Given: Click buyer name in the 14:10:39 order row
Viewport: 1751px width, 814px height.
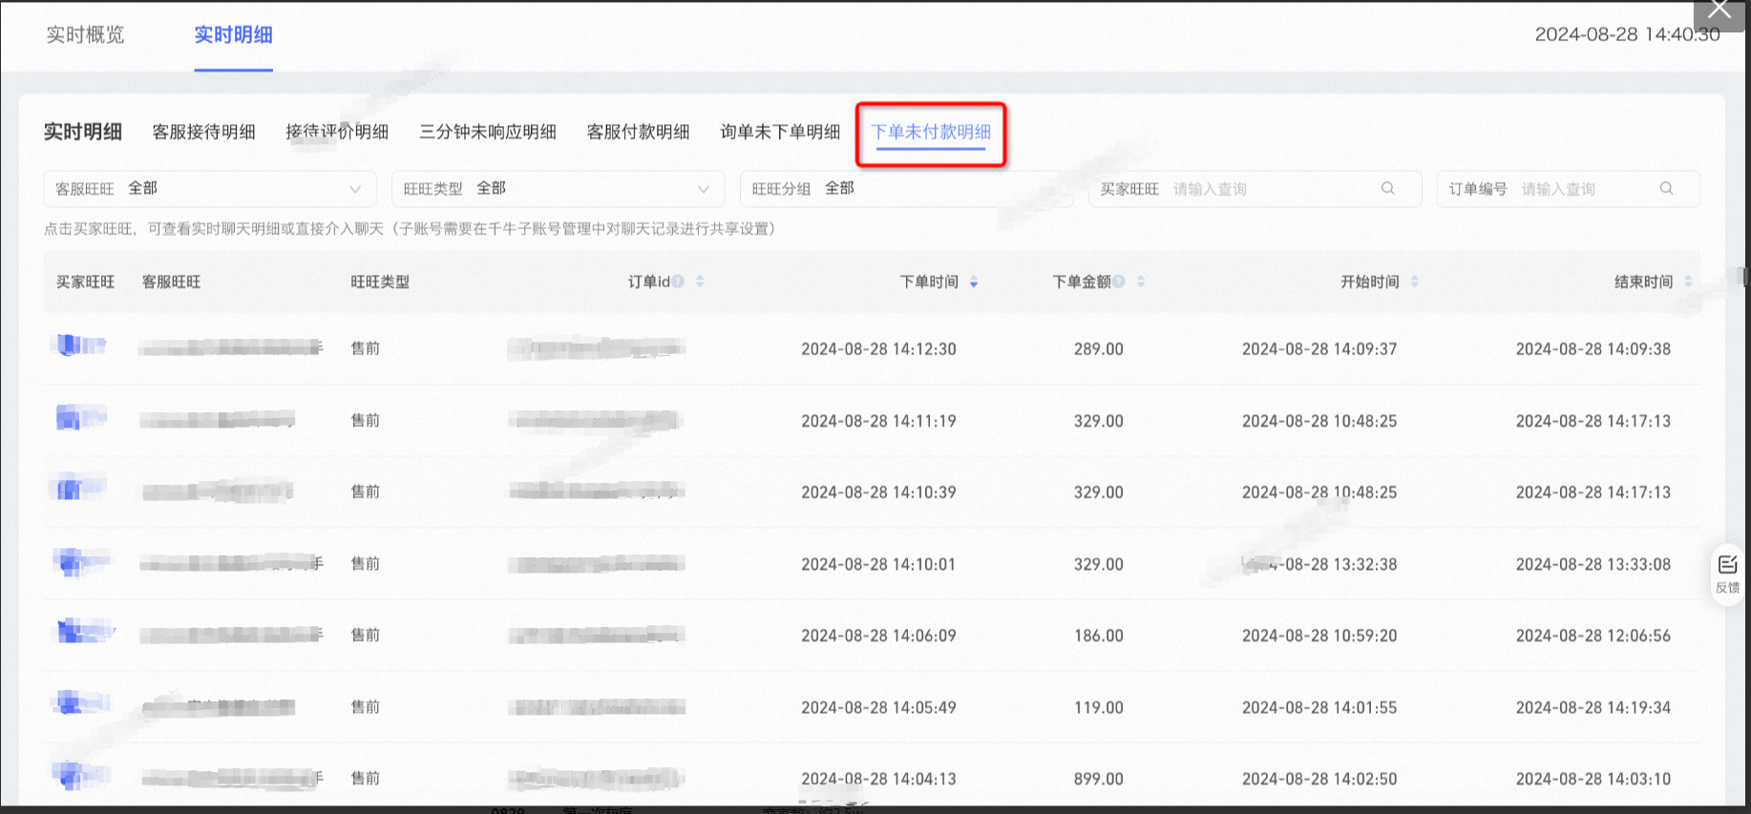Looking at the screenshot, I should click(76, 489).
